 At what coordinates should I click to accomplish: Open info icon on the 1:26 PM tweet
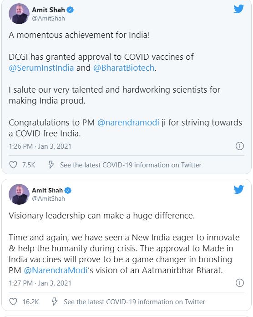tap(240, 146)
